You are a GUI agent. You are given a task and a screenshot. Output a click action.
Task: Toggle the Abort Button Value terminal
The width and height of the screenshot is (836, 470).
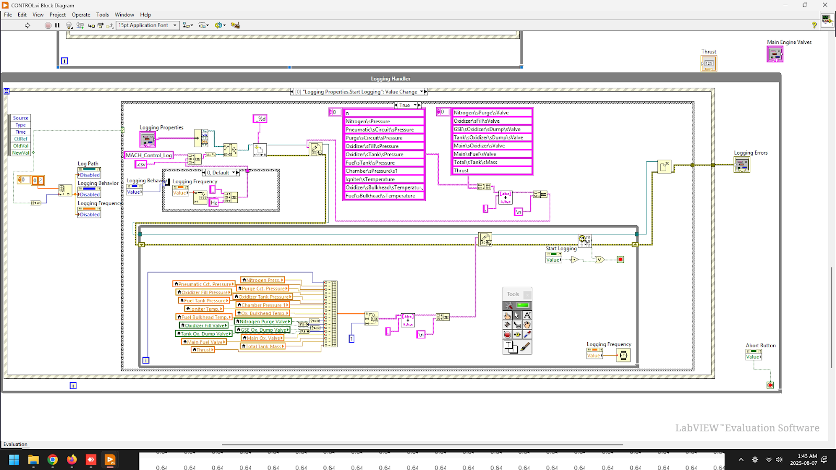coord(753,356)
